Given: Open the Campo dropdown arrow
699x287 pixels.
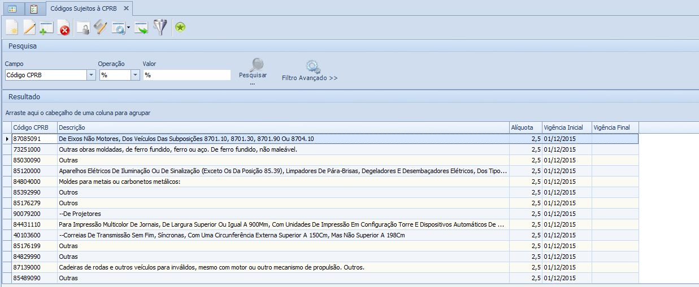Looking at the screenshot, I should [x=91, y=75].
